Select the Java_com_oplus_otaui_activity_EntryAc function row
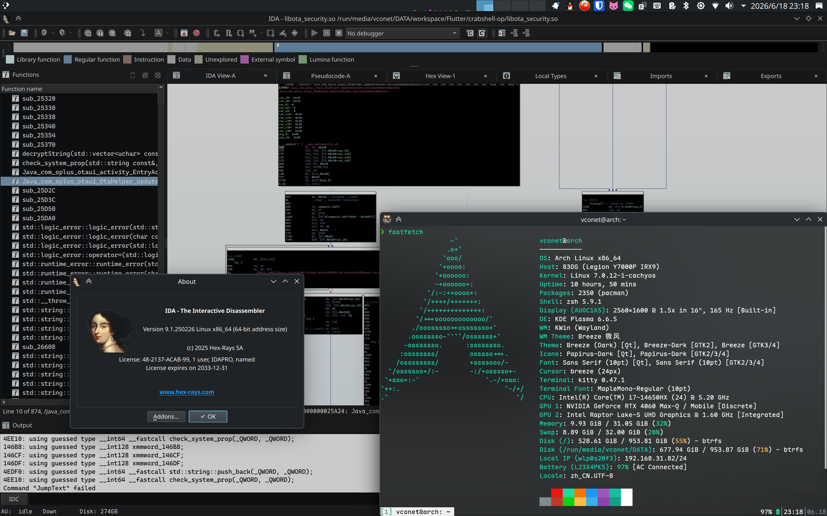This screenshot has width=827, height=516. coord(79,172)
